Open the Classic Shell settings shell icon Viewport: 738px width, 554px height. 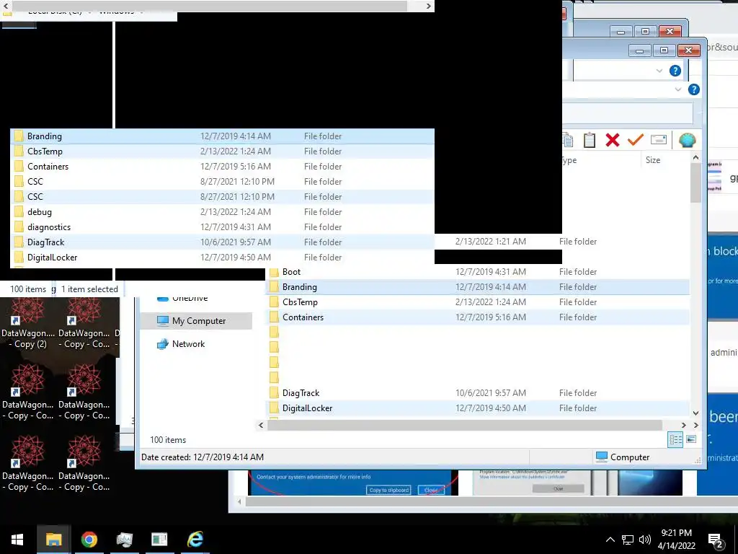coord(687,140)
